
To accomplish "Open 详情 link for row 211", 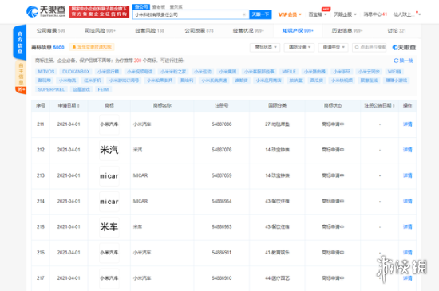I will [407, 124].
